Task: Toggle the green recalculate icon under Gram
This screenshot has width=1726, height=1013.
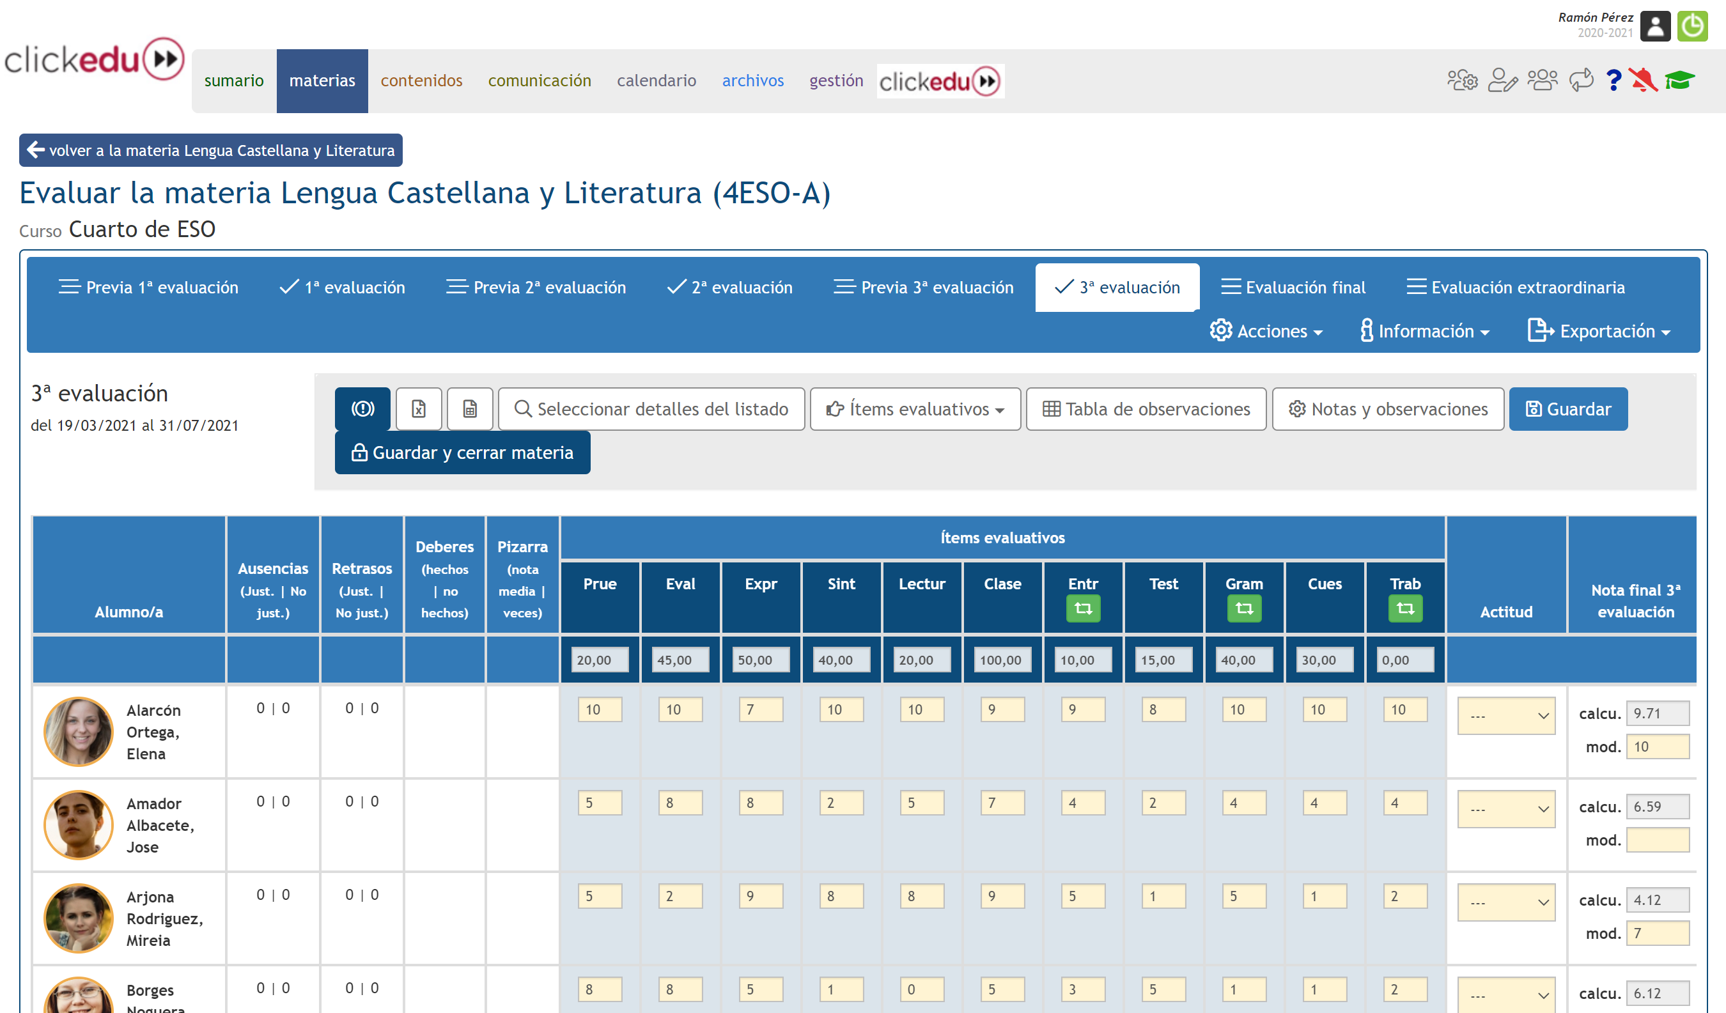Action: pos(1244,608)
